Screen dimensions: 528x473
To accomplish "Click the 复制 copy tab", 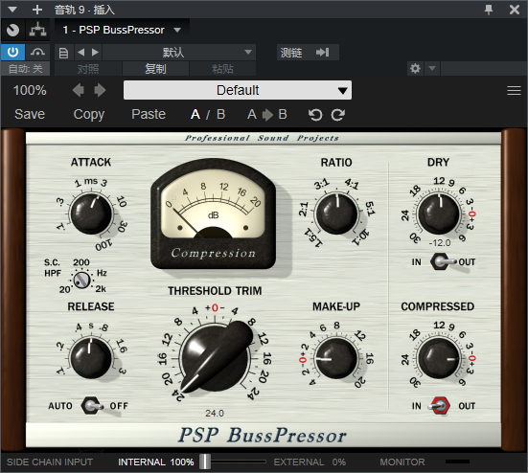I will tap(155, 69).
